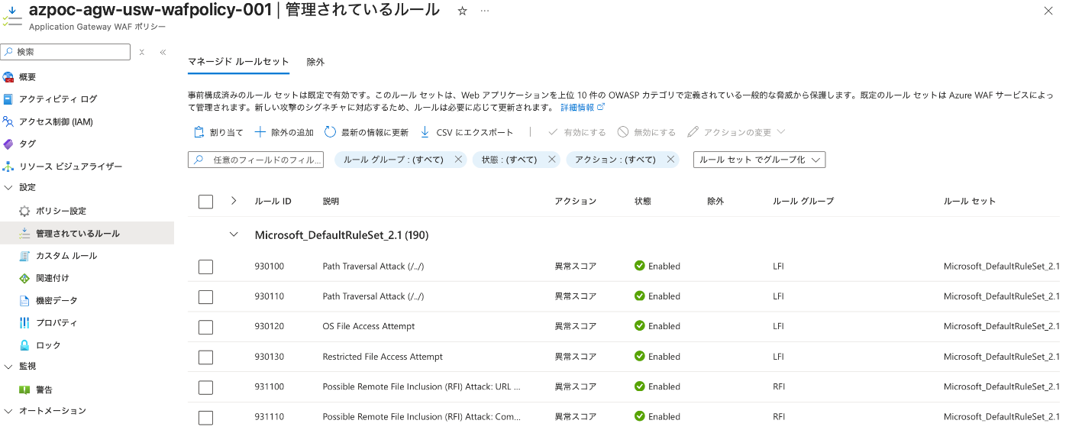This screenshot has width=1069, height=430.
Task: Remove the アクション filter chip
Action: click(670, 160)
